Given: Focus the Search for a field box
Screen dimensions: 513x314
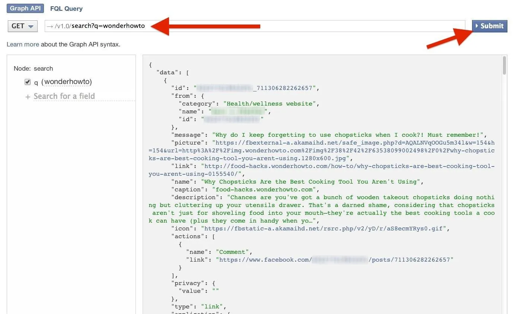Looking at the screenshot, I should coord(84,96).
